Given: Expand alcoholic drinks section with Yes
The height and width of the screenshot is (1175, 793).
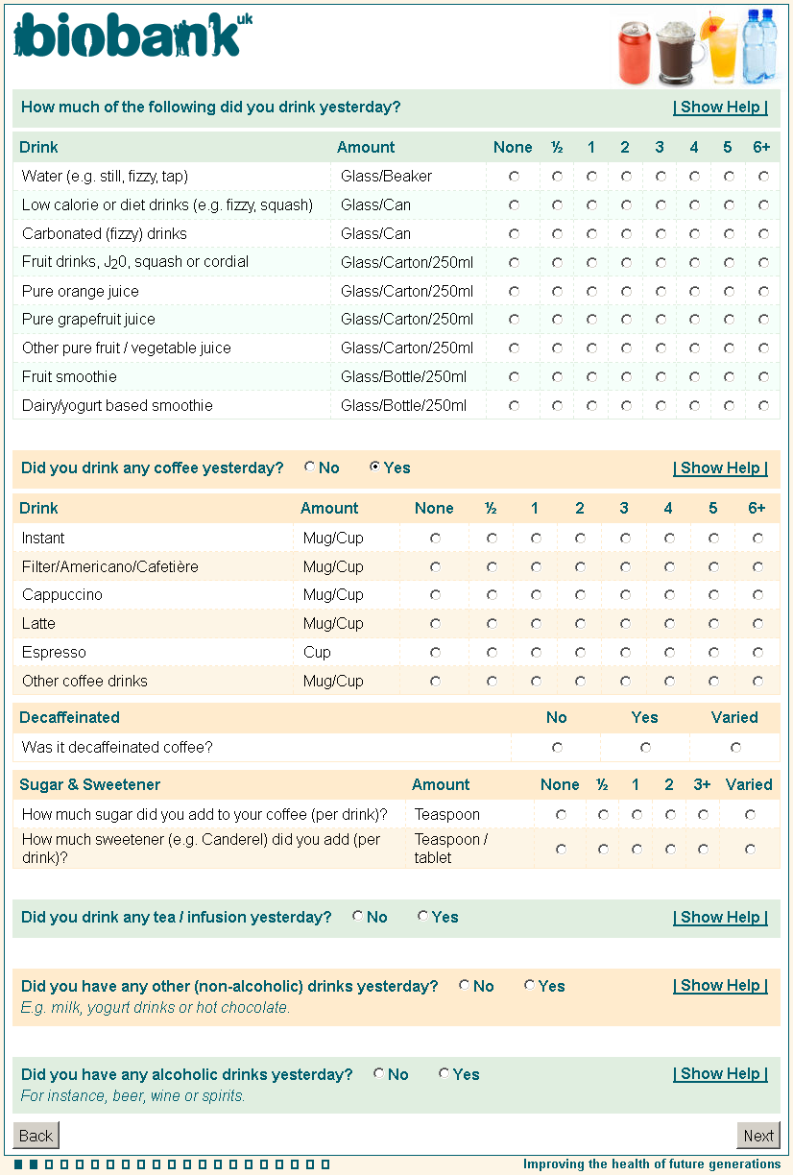Looking at the screenshot, I should tap(444, 1074).
